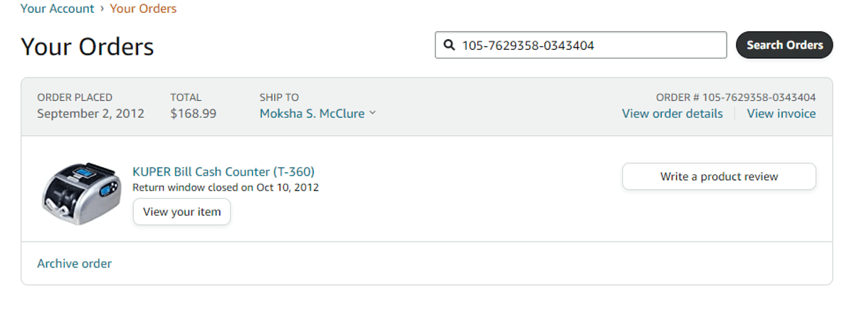Click the Search Orders button
This screenshot has width=854, height=310.
pyautogui.click(x=784, y=45)
